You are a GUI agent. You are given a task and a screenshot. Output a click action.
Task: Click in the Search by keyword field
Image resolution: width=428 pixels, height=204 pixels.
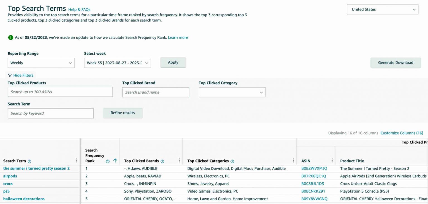(x=51, y=113)
